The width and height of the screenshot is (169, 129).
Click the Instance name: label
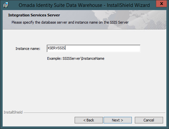pos(28,49)
